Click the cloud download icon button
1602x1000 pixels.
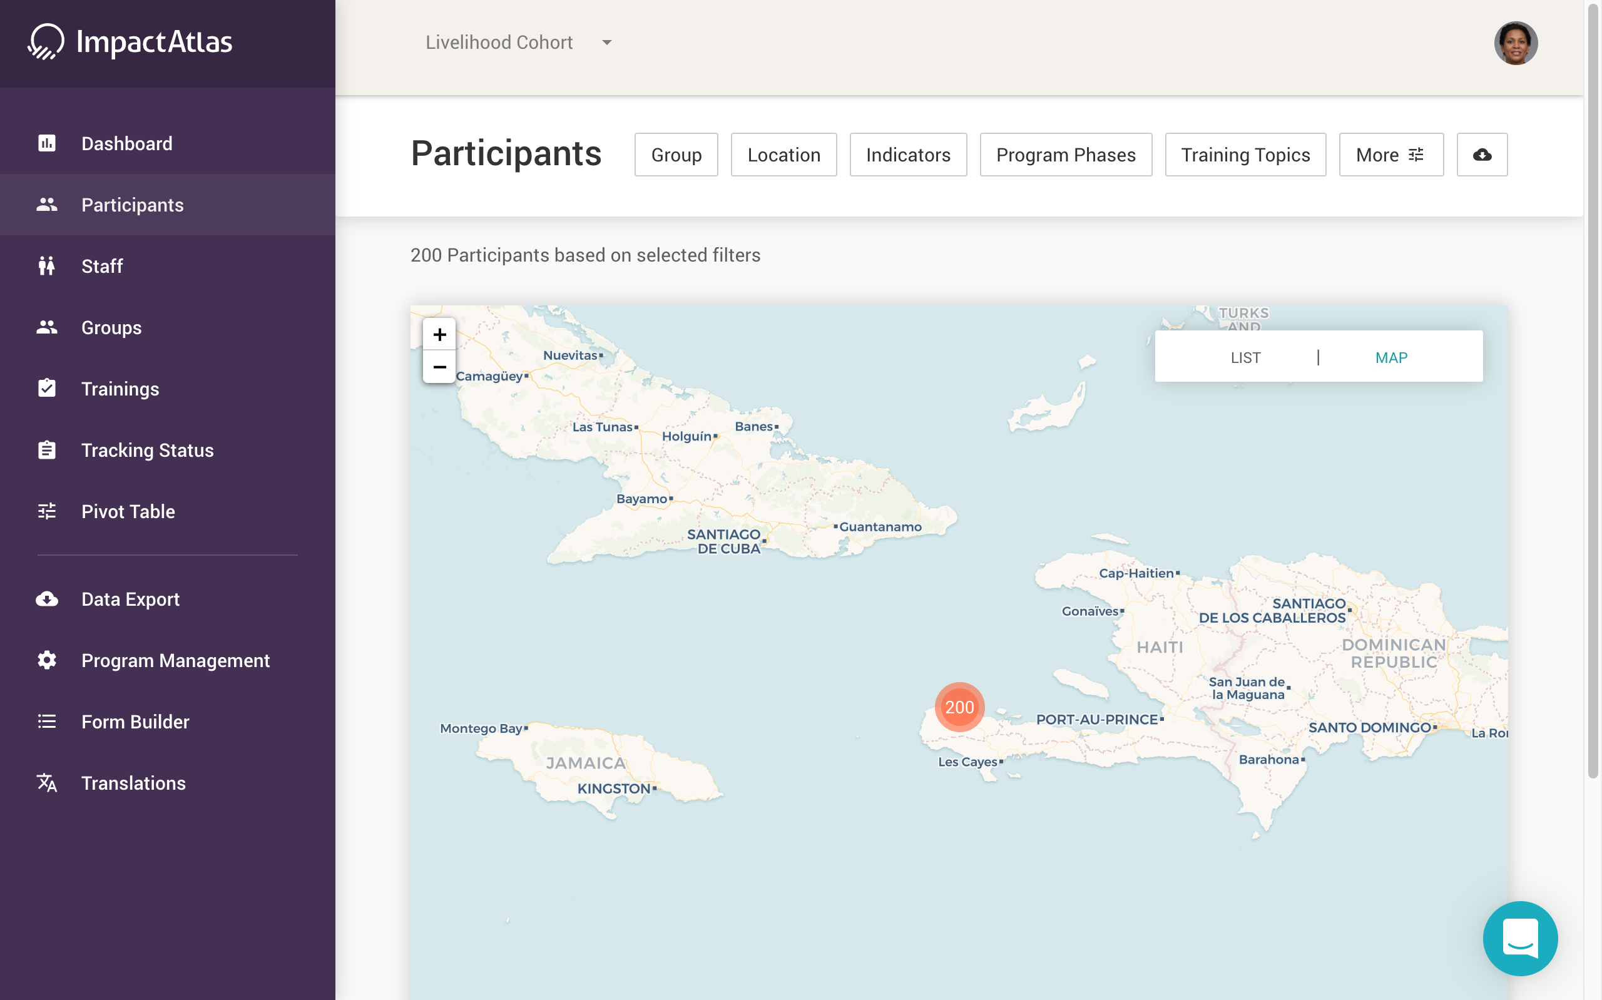[1482, 155]
